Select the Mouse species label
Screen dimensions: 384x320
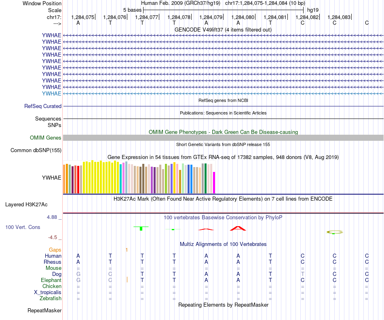click(x=53, y=268)
